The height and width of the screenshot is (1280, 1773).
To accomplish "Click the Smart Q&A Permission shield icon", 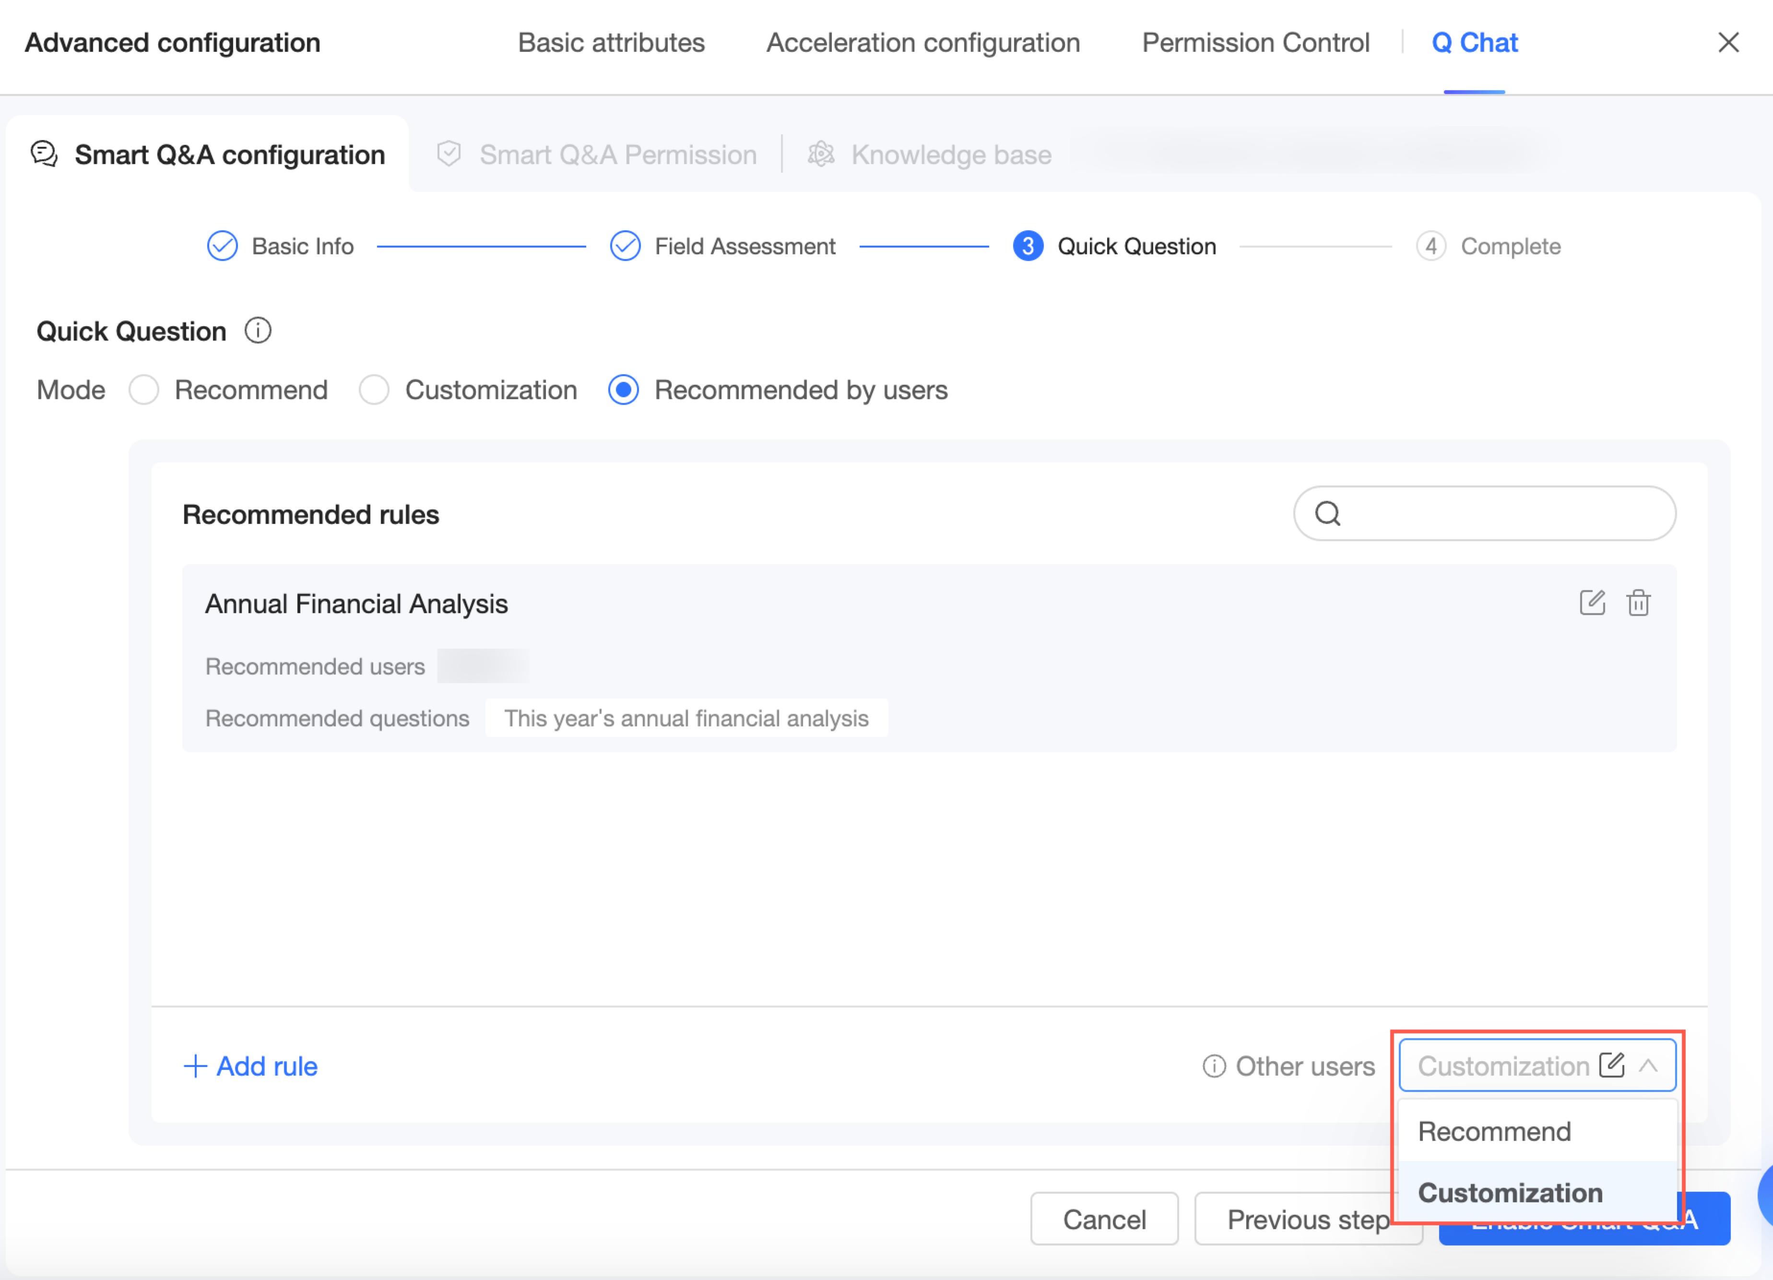I will (449, 154).
